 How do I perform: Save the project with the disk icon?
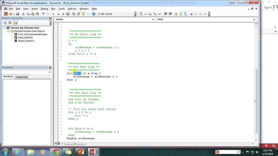pyautogui.click(x=18, y=14)
